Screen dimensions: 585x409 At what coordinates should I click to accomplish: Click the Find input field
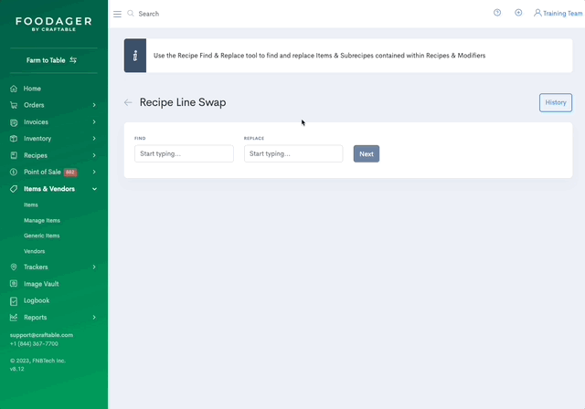184,153
